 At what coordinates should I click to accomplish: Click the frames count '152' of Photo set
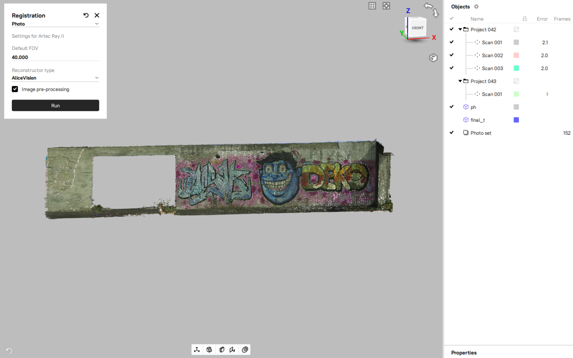click(x=567, y=133)
